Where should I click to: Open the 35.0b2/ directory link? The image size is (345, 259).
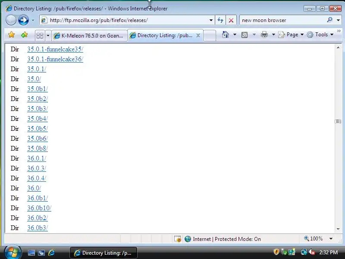38,99
